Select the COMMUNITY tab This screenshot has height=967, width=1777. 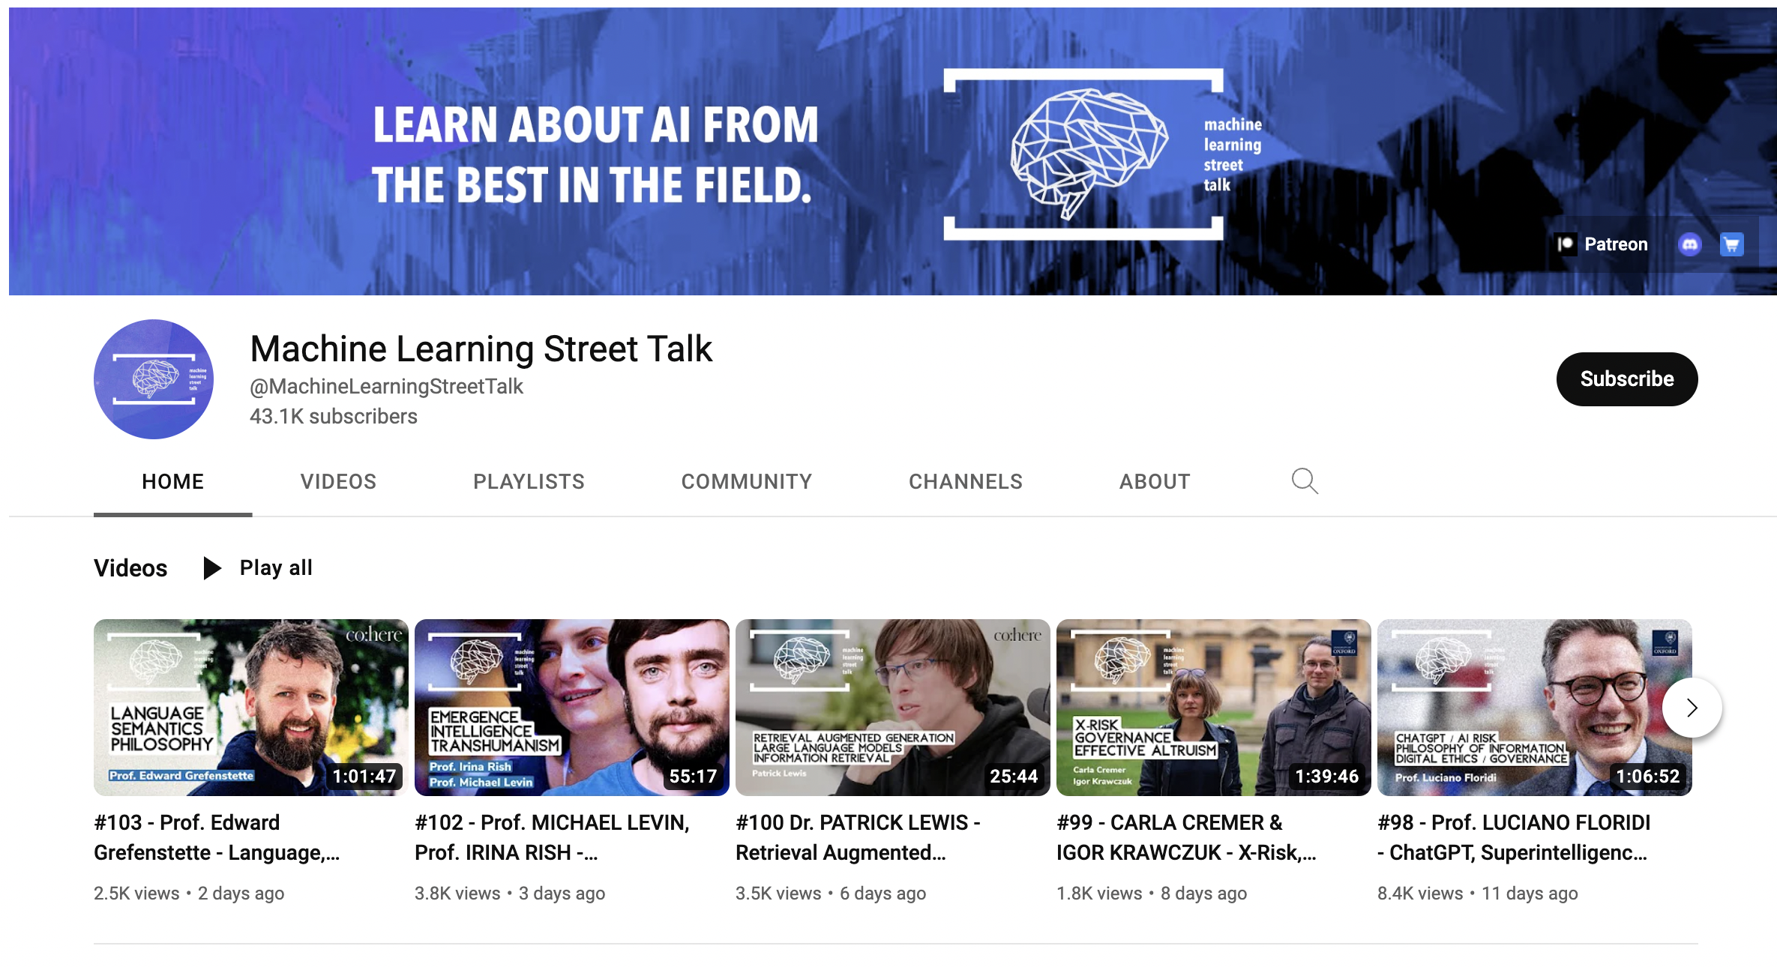[x=746, y=481]
